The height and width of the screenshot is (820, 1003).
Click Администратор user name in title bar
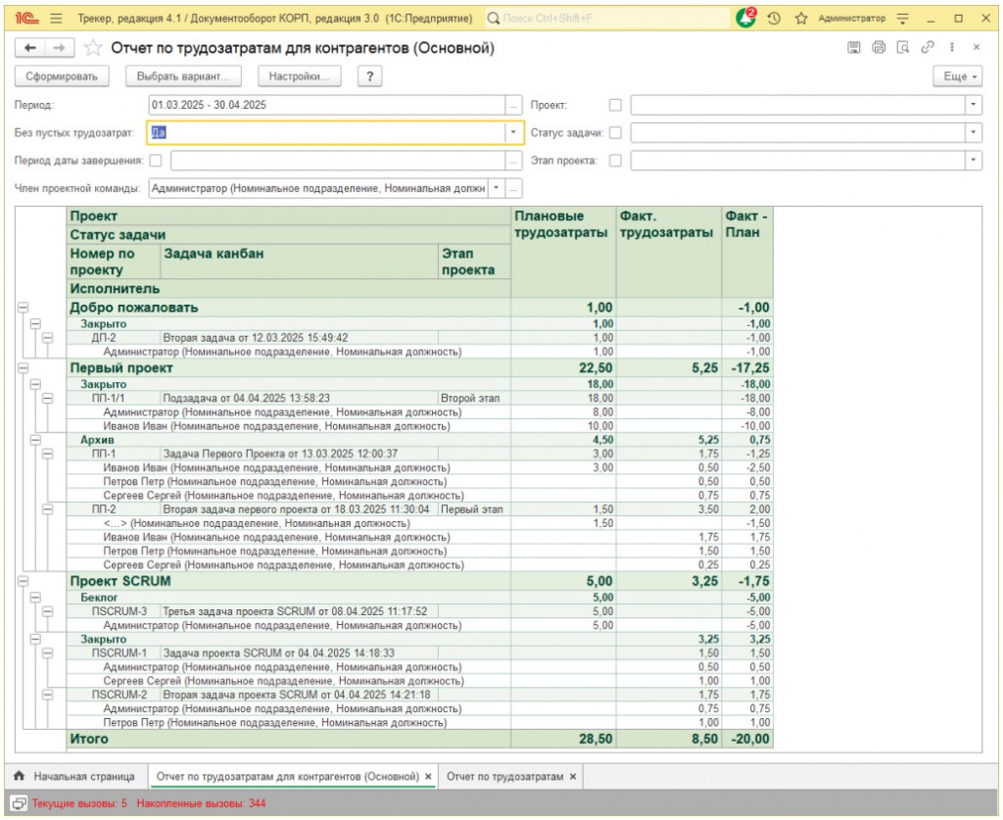coord(851,19)
